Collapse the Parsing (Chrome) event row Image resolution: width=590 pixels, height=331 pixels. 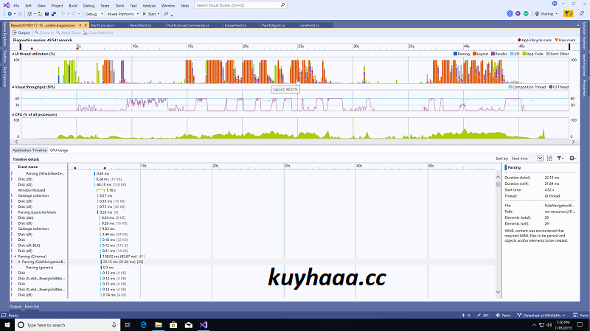click(15, 257)
